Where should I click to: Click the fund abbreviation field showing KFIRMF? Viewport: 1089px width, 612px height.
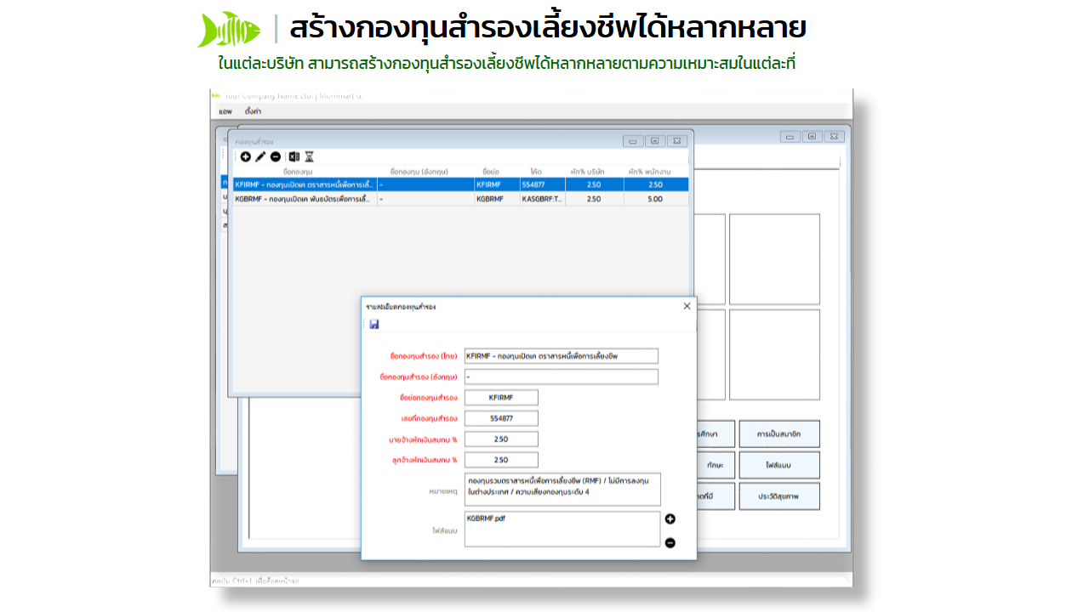[x=501, y=398]
